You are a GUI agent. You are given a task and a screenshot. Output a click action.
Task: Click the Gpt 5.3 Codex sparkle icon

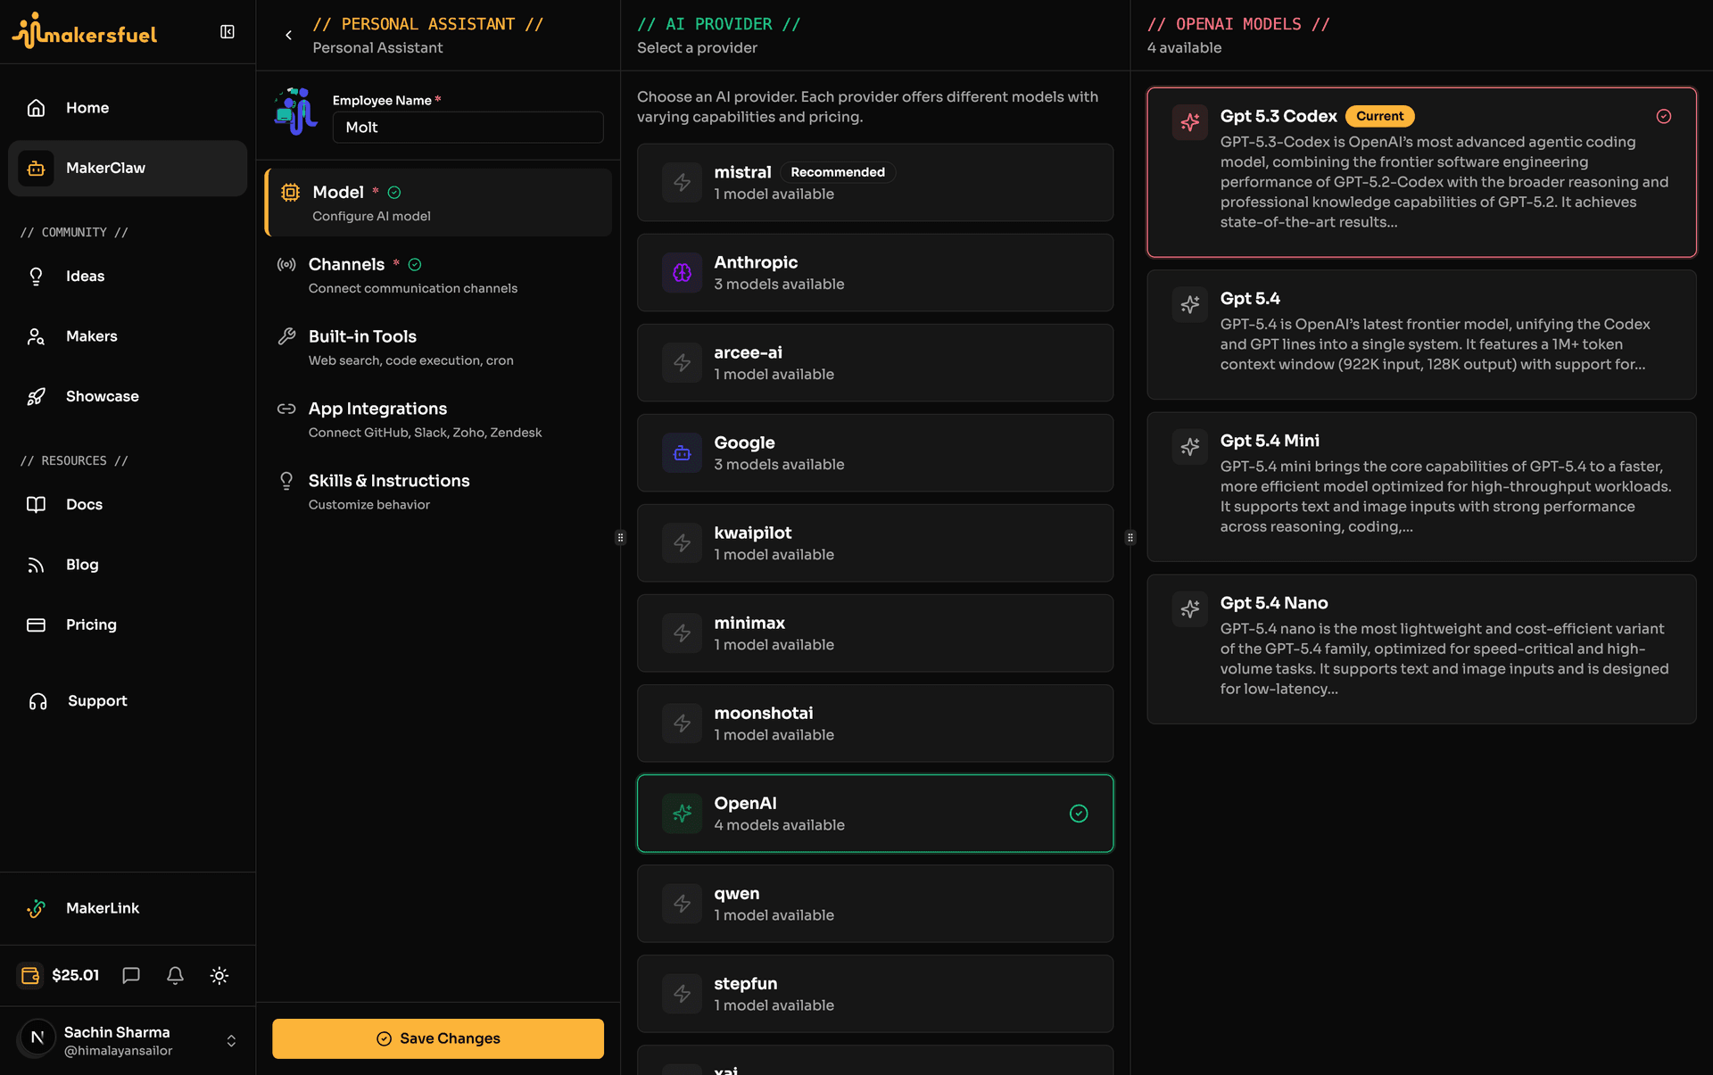click(1190, 122)
